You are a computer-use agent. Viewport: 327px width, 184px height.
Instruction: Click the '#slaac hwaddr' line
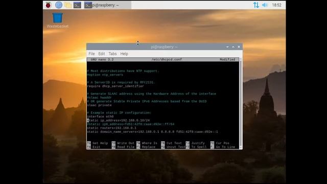coord(99,98)
